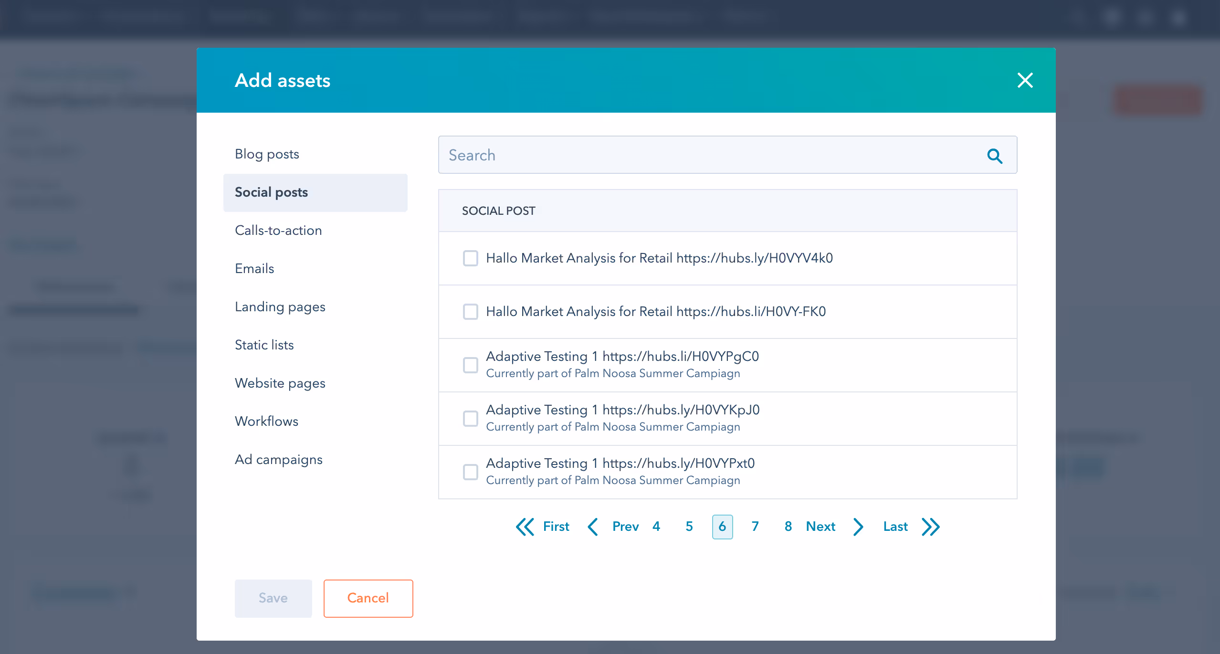Open the Ad campaigns category
1220x654 pixels.
tap(278, 459)
